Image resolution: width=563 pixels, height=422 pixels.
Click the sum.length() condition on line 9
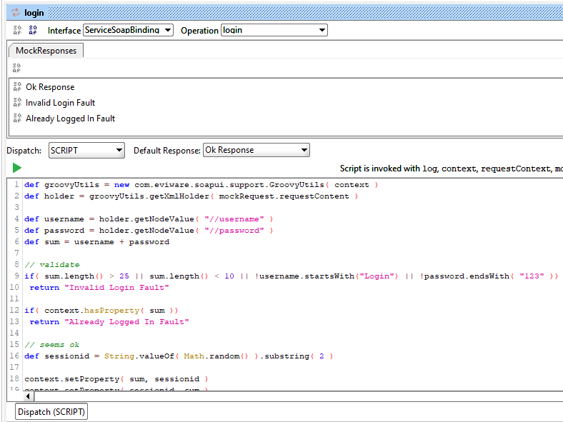(x=291, y=276)
